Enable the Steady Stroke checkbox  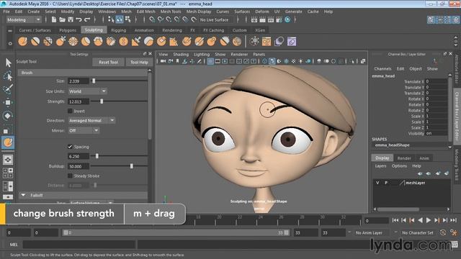tap(70, 176)
